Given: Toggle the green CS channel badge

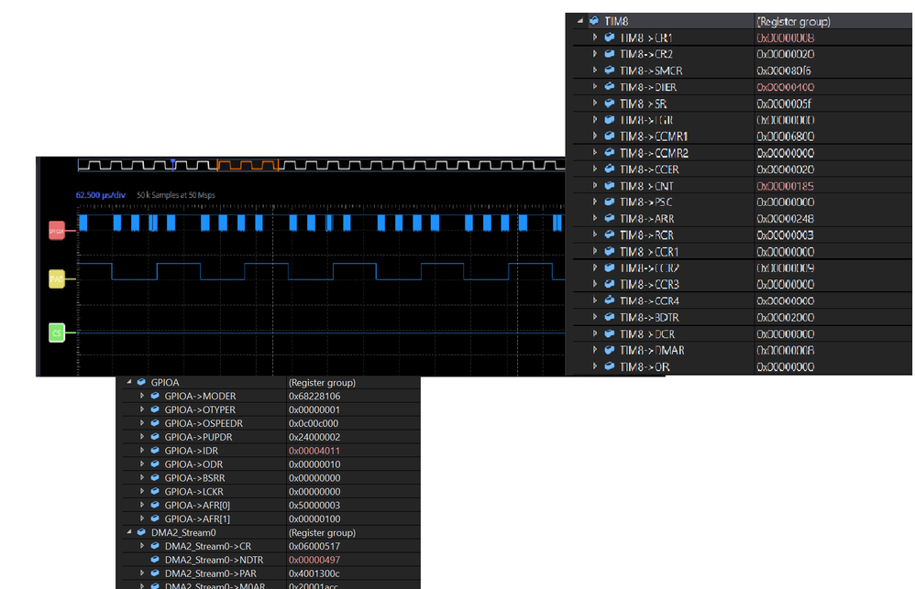Looking at the screenshot, I should coord(55,332).
